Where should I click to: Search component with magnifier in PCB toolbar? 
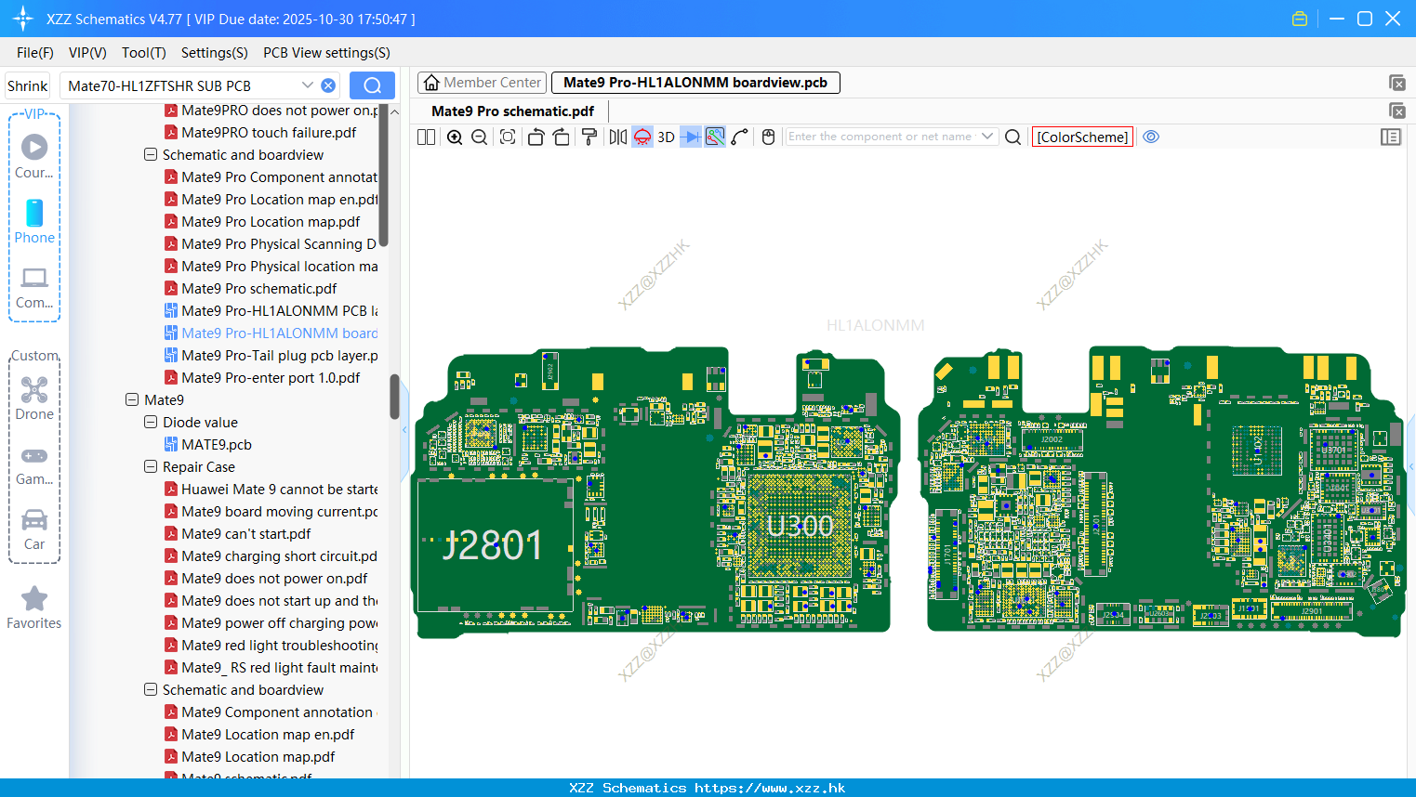point(1013,137)
